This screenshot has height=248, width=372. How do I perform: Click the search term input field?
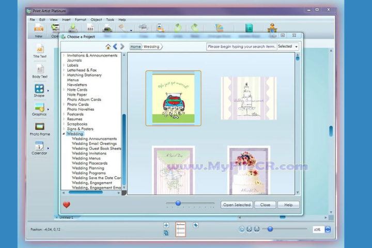tap(241, 47)
